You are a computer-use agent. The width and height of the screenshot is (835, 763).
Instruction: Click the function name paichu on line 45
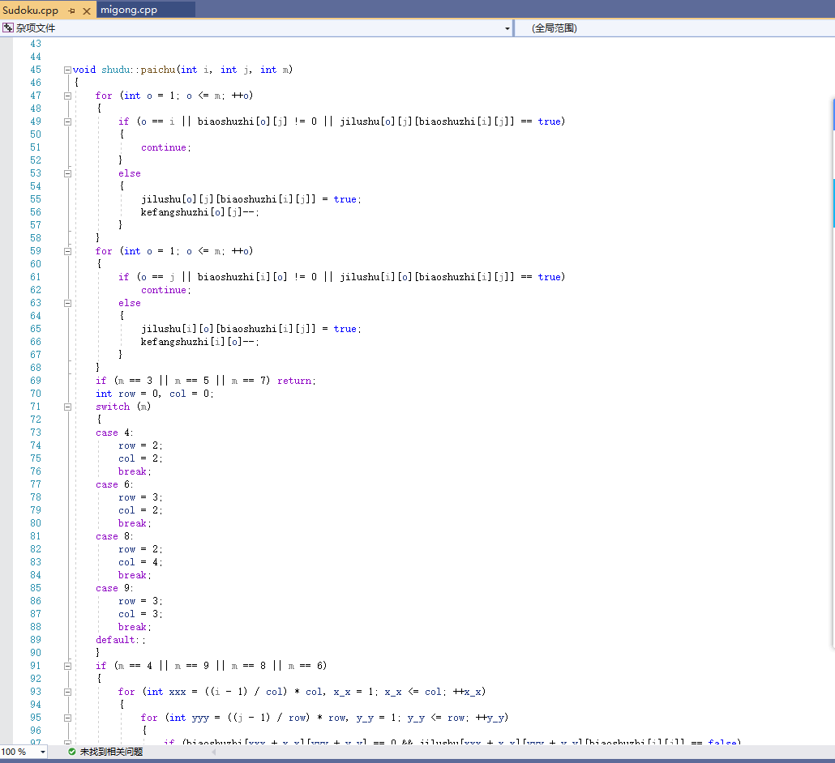click(x=158, y=70)
